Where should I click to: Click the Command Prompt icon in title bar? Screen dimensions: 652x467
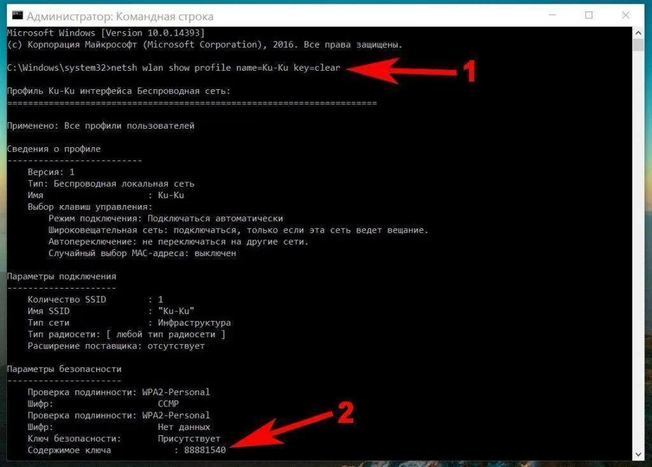(17, 15)
